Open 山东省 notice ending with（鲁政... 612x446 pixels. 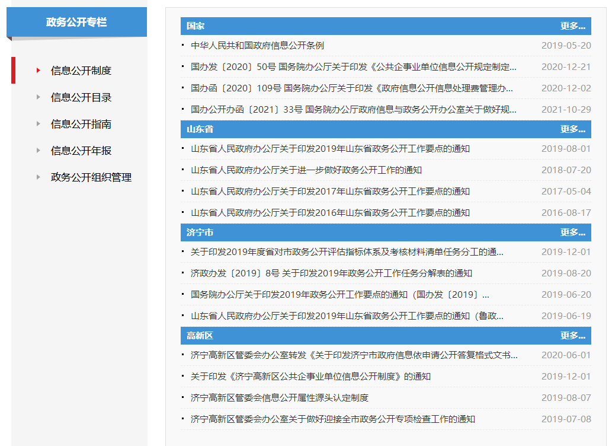347,316
